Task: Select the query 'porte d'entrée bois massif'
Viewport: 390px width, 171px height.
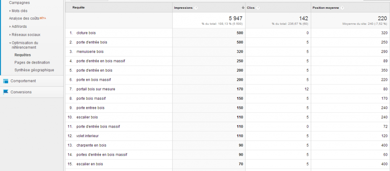Action: point(98,126)
